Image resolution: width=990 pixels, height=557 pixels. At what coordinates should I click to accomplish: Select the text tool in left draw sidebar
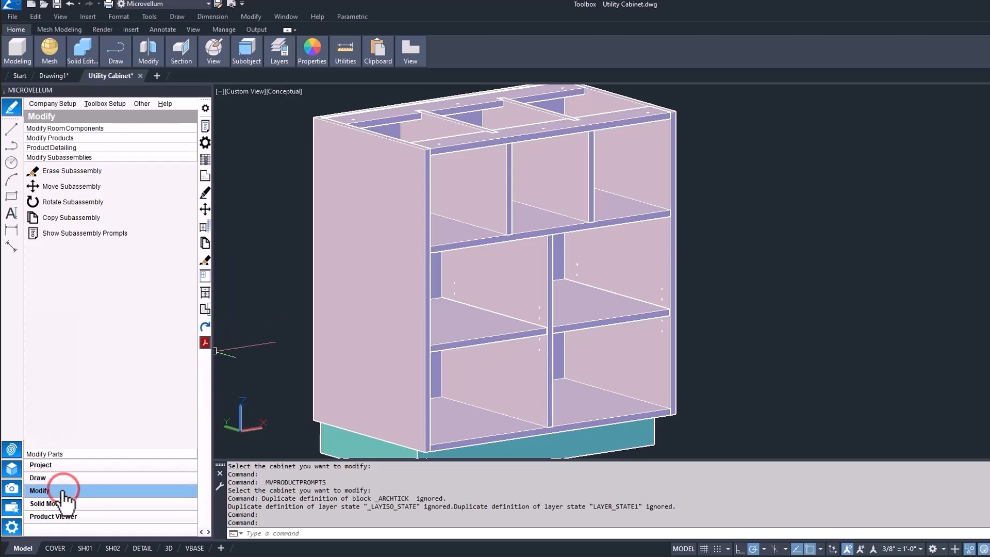pyautogui.click(x=11, y=213)
